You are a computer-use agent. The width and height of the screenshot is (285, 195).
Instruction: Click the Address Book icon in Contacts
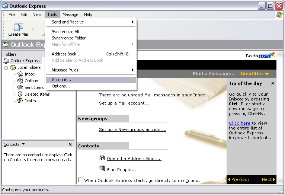(x=102, y=158)
